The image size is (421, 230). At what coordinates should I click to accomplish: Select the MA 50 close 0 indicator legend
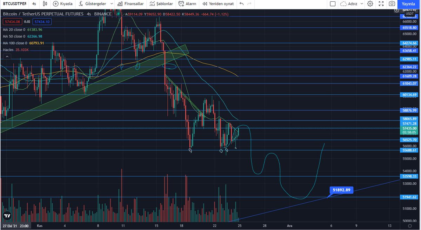(22, 36)
